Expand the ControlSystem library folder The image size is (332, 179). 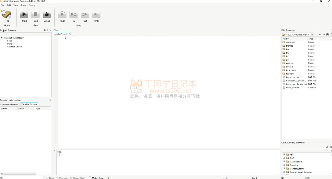(x=284, y=168)
